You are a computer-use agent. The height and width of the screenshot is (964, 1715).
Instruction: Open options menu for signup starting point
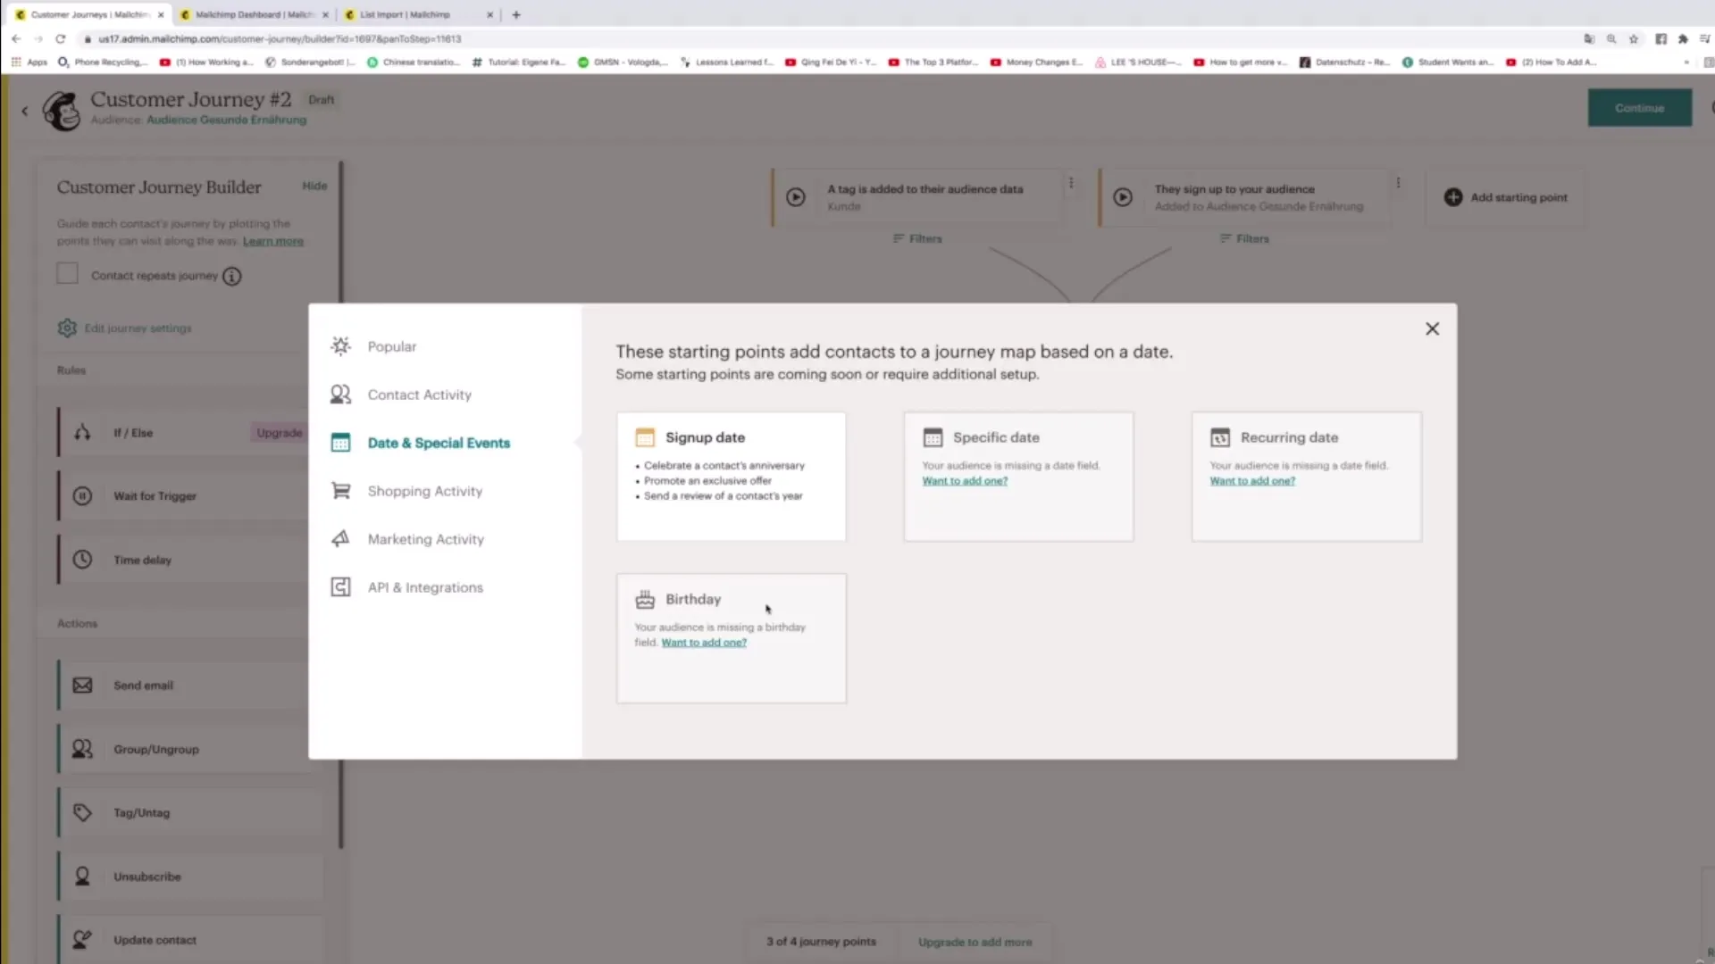[x=1398, y=183]
